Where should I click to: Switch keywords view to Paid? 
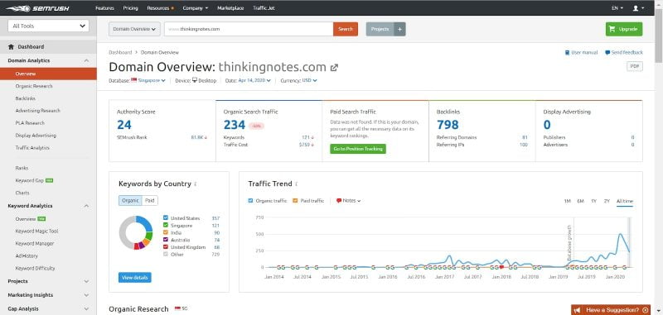150,201
